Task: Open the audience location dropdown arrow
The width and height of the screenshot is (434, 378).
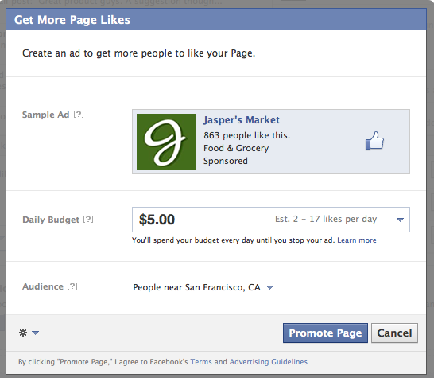Action: tap(270, 287)
